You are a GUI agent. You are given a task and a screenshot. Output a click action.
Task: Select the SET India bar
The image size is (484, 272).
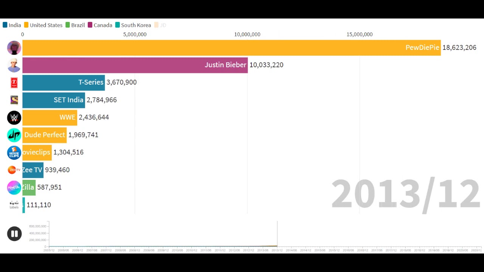54,100
